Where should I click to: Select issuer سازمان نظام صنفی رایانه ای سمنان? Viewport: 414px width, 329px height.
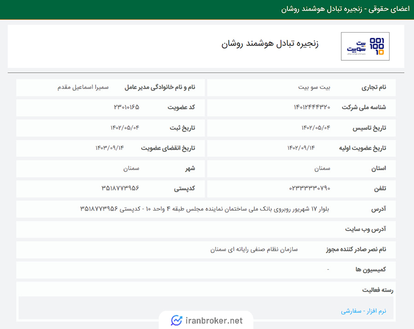click(x=254, y=249)
